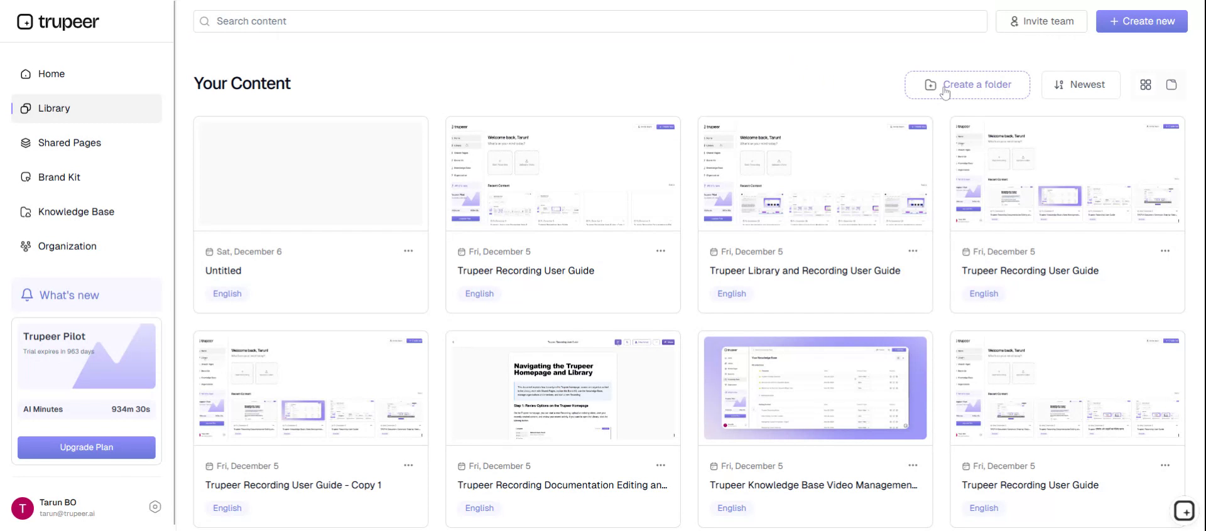Screen dimensions: 1206x531
Task: Click the floating trupeer widget icon
Action: tap(1185, 511)
